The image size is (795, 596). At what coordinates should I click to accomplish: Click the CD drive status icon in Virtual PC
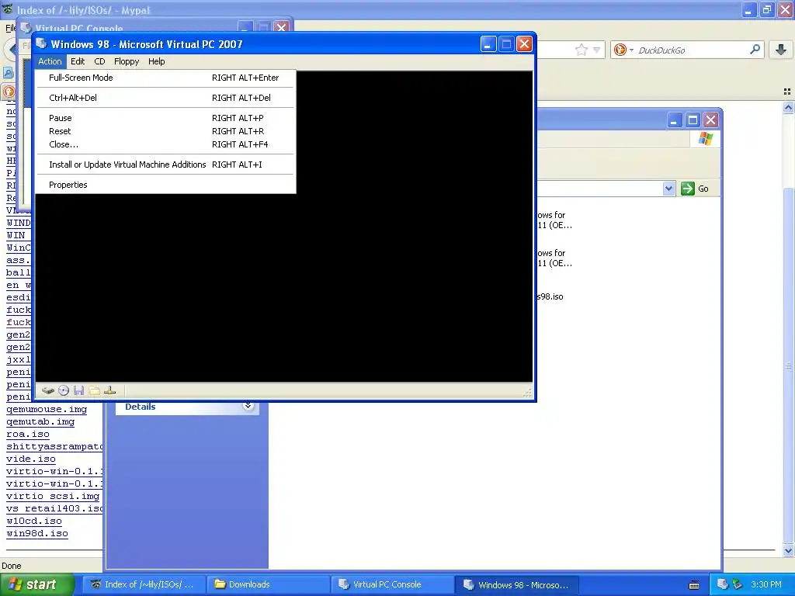(64, 391)
